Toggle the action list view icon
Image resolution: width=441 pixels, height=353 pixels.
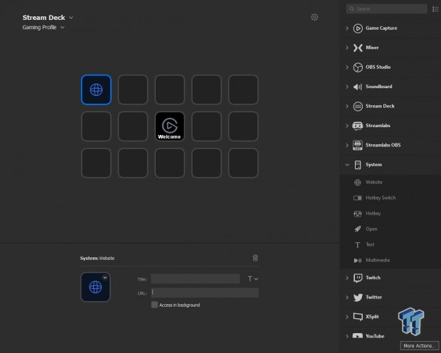pyautogui.click(x=435, y=9)
